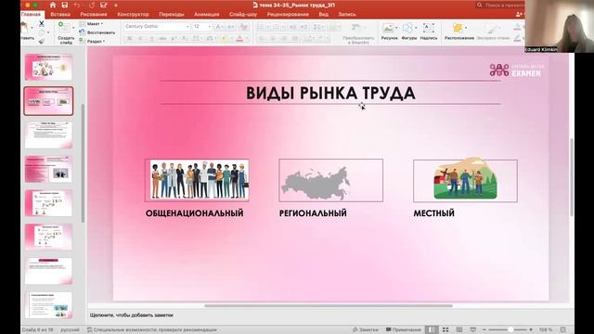Toggle Italic formatting
The width and height of the screenshot is (594, 334).
click(140, 39)
